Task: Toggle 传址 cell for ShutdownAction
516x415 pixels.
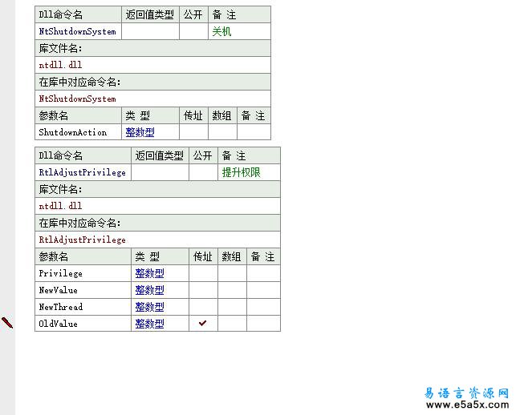Action: [x=194, y=132]
